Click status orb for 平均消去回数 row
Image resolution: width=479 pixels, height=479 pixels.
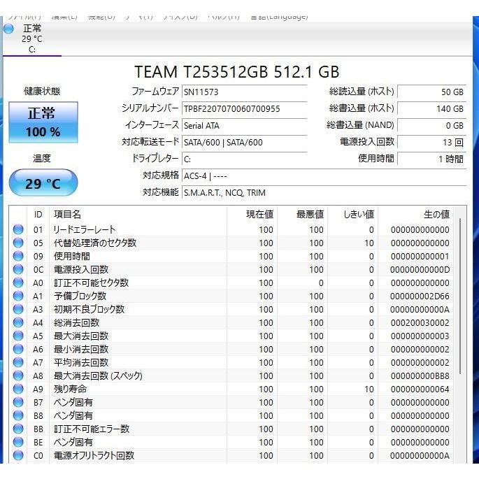18,362
